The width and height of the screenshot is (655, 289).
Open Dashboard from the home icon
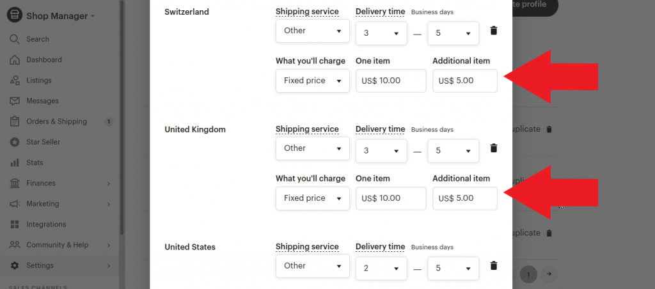coord(15,59)
